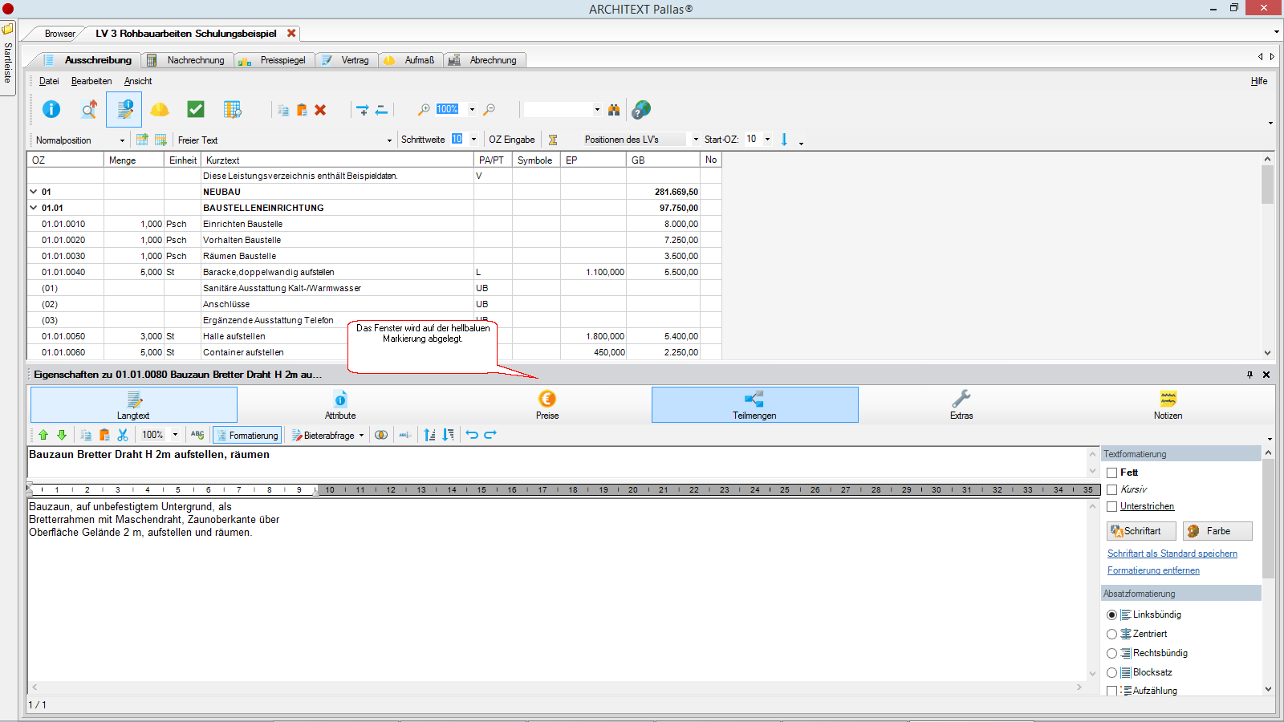1284x722 pixels.
Task: Click the green up arrow icon
Action: pos(43,435)
